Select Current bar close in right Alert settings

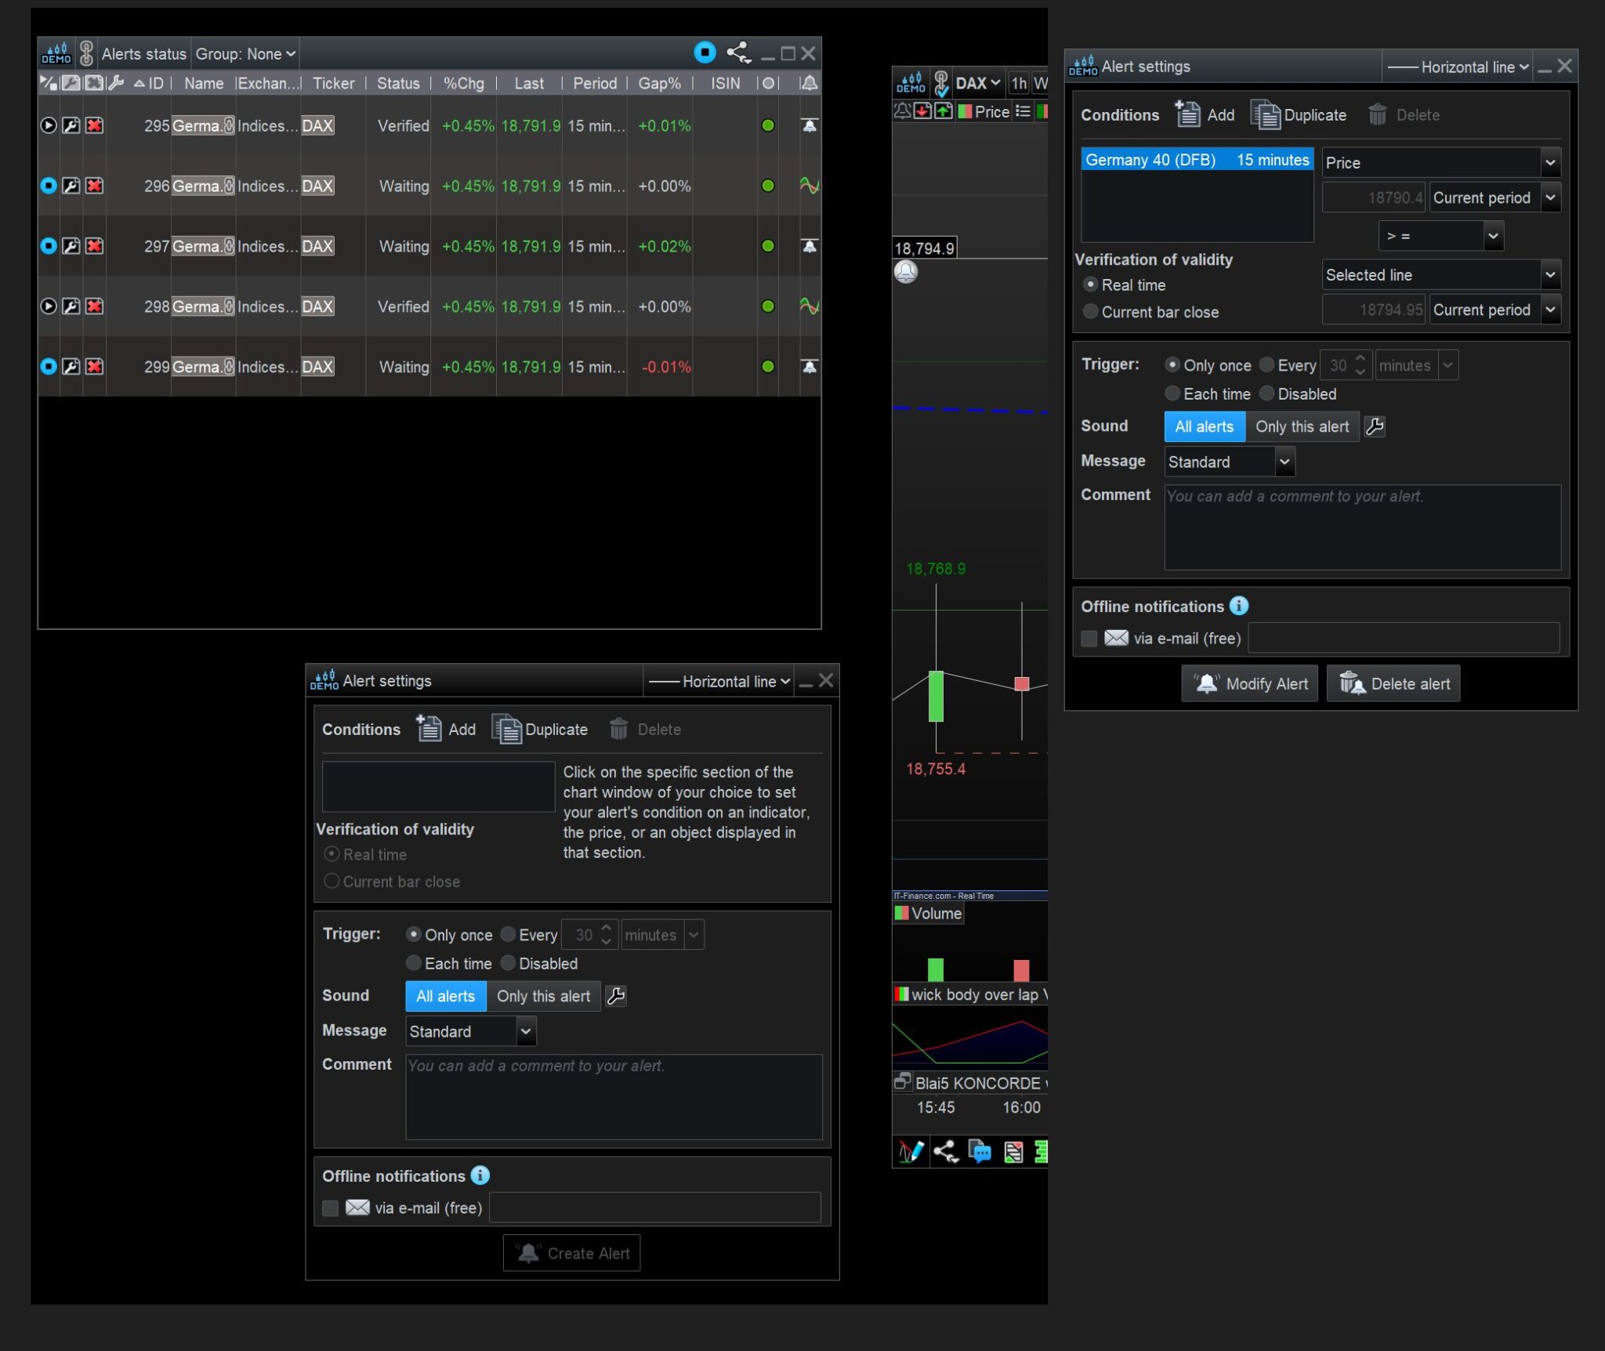click(1091, 312)
